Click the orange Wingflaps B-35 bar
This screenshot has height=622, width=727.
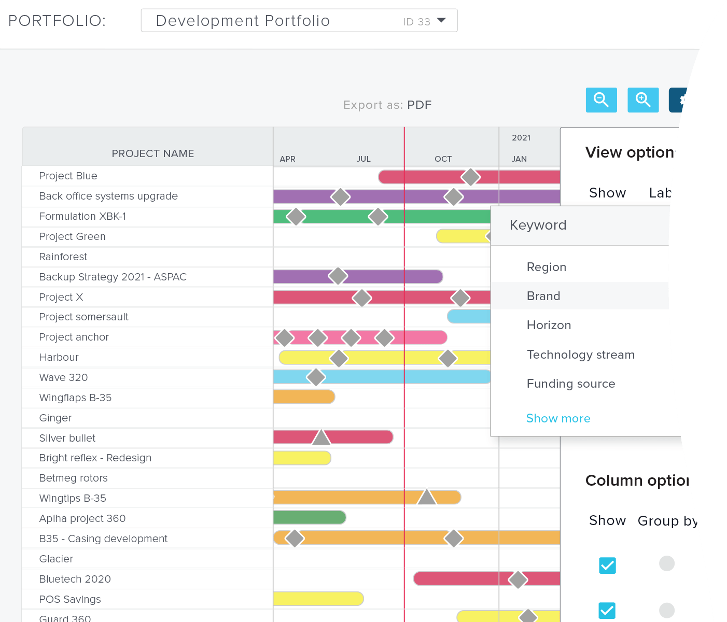point(304,397)
